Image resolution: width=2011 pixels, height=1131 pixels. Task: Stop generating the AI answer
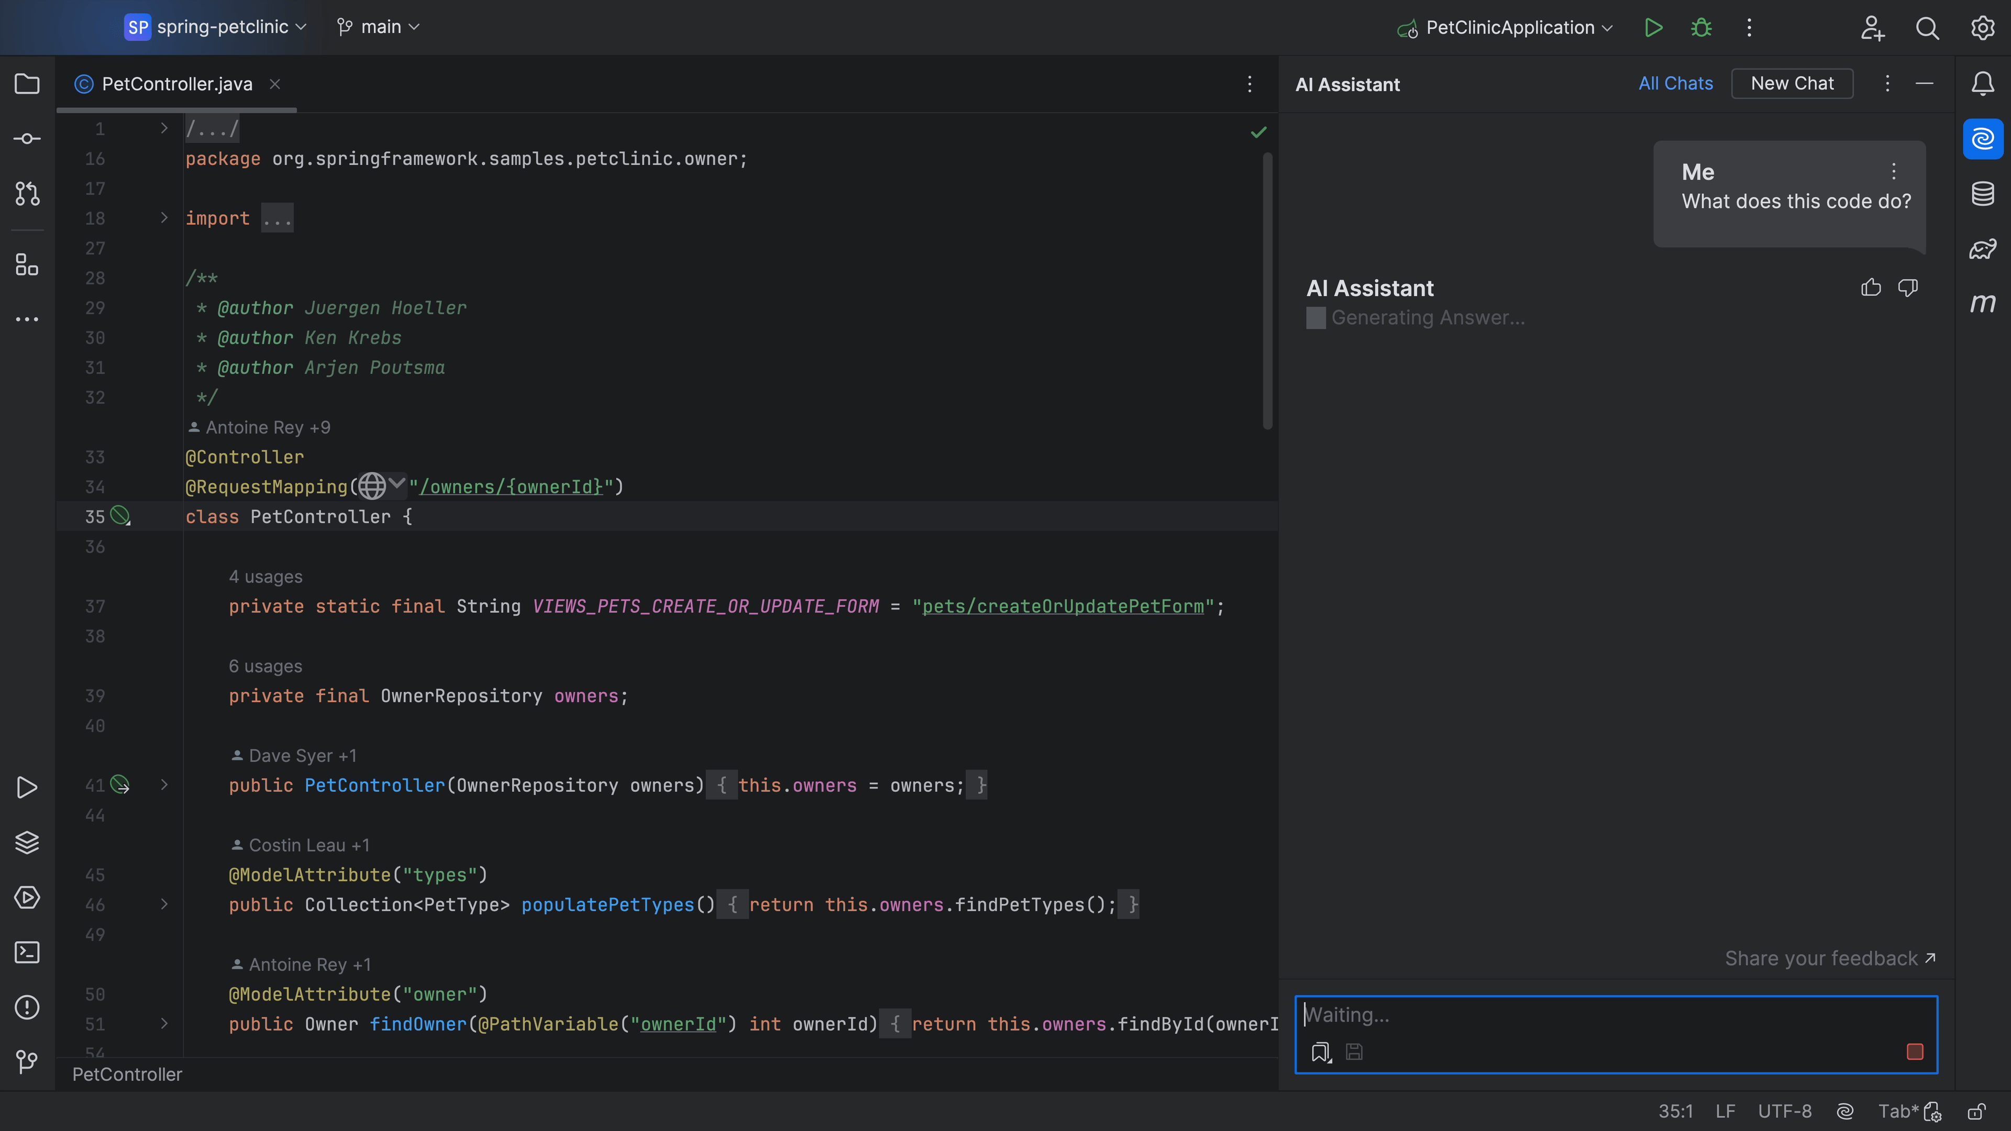(x=1914, y=1052)
